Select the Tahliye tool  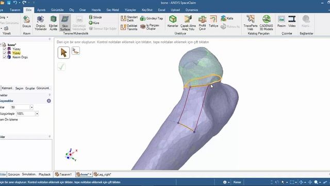[213, 22]
